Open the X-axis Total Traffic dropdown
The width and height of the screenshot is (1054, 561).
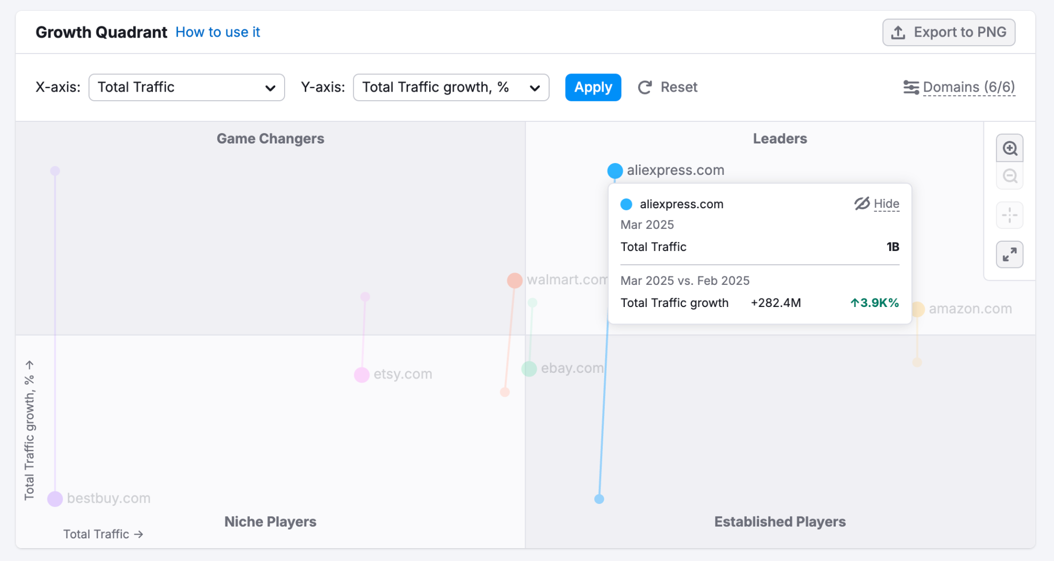(x=186, y=87)
